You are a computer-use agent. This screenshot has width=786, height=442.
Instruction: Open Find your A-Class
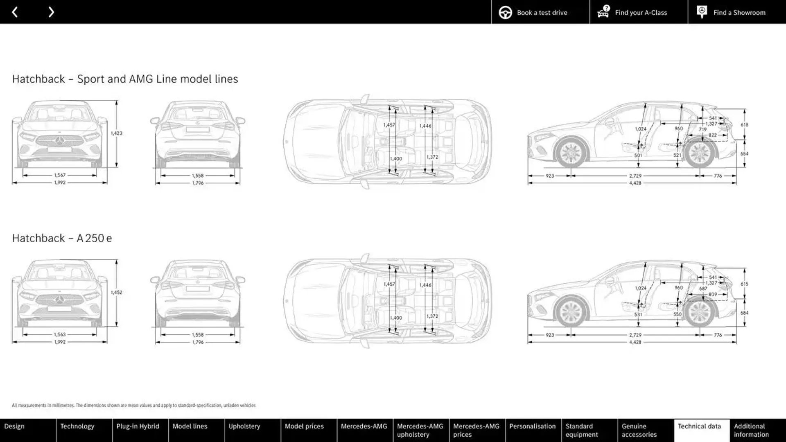639,12
